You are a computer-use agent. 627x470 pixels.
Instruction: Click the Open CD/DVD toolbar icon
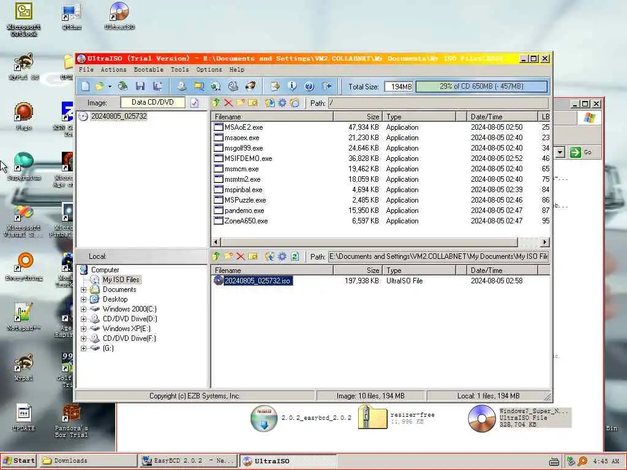tap(122, 86)
